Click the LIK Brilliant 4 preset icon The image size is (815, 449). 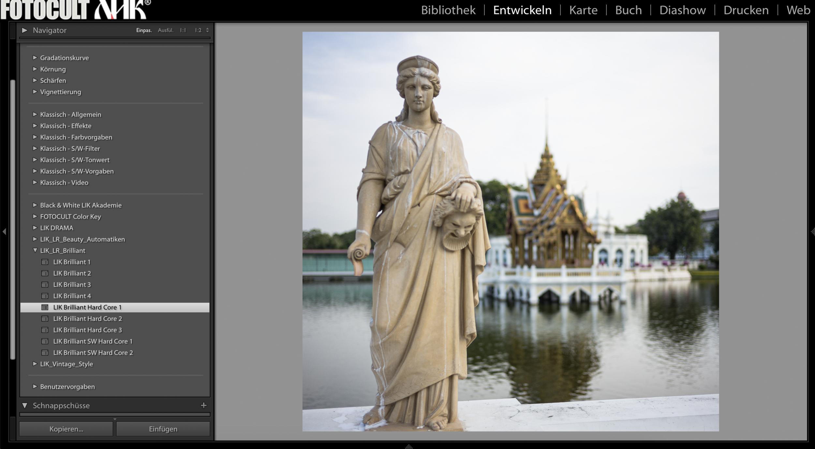pyautogui.click(x=45, y=296)
